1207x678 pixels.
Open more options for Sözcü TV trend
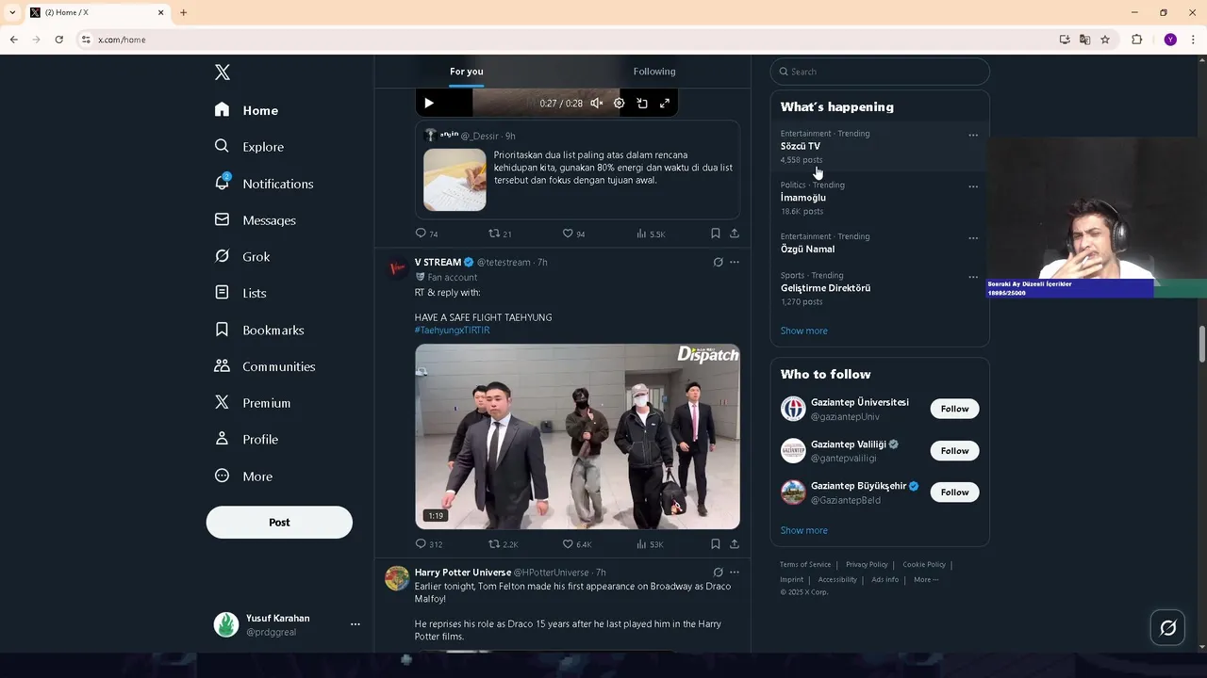[x=973, y=136]
